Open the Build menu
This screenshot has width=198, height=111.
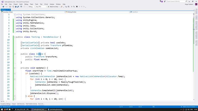click(x=21, y=4)
